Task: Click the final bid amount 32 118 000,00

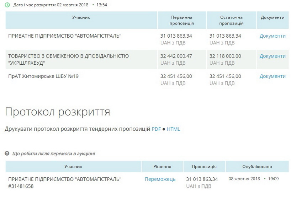Action: tap(225, 56)
